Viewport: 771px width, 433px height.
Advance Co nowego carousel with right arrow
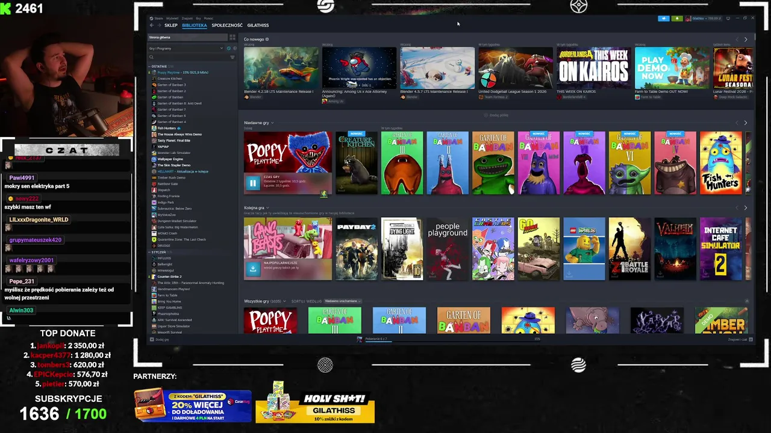pyautogui.click(x=746, y=39)
